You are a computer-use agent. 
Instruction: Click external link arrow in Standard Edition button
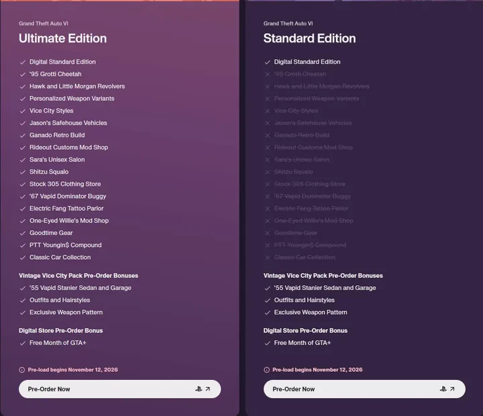(x=452, y=389)
